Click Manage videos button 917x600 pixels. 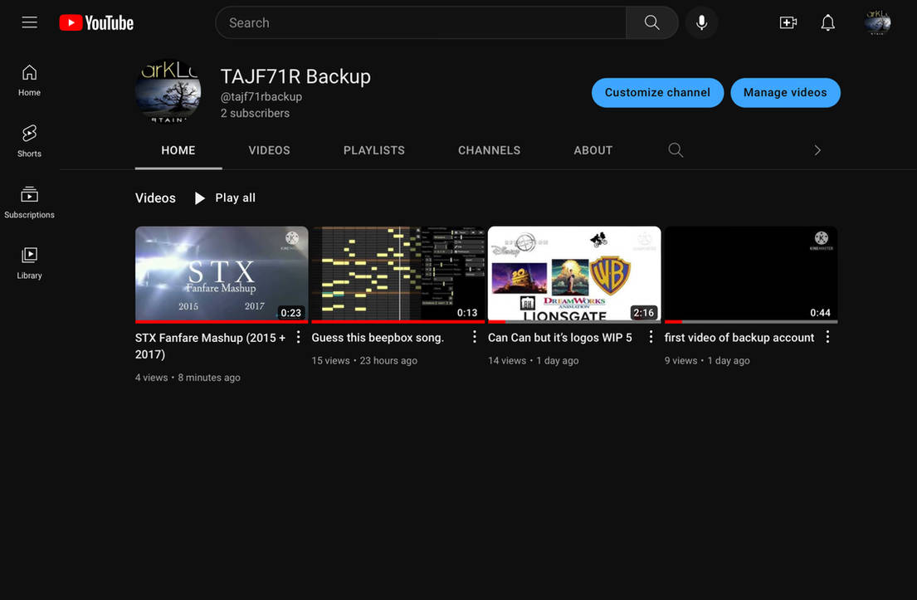(x=785, y=92)
